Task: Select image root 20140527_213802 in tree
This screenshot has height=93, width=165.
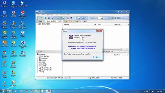Action: 45,24
